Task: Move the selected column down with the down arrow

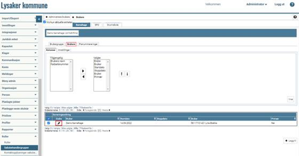Action: click(x=127, y=74)
